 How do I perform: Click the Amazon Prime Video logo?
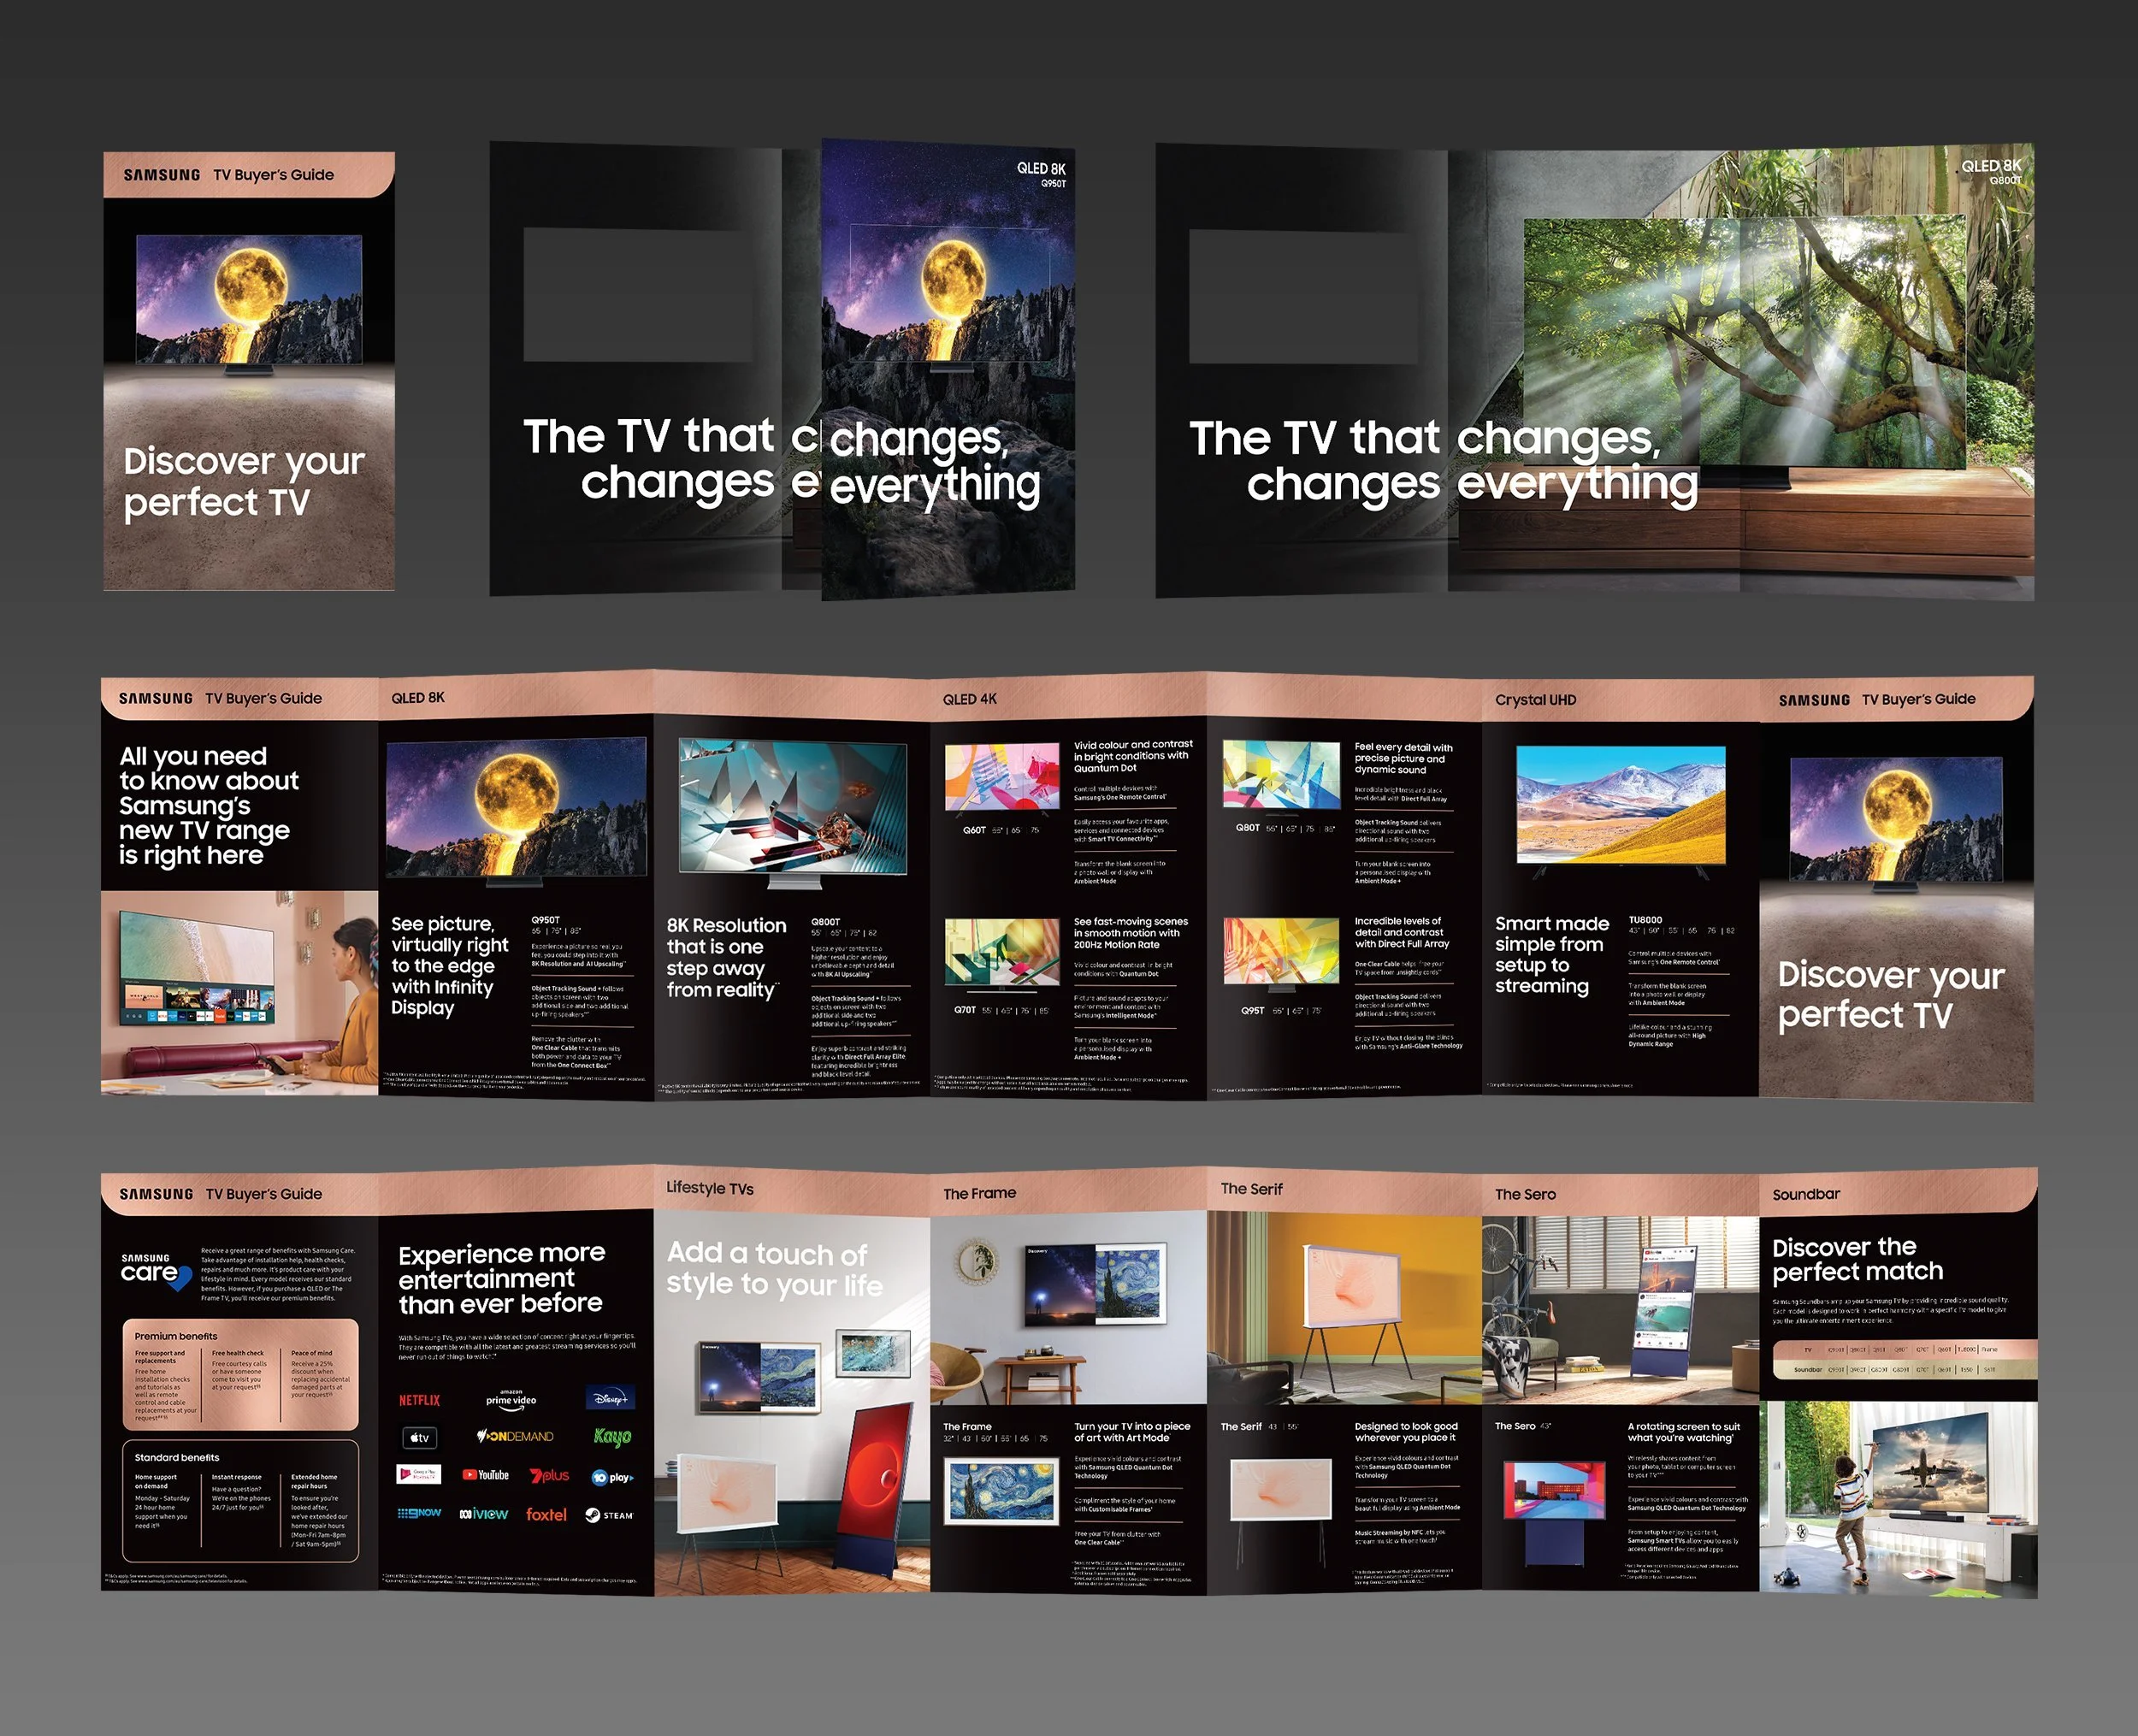tap(511, 1398)
